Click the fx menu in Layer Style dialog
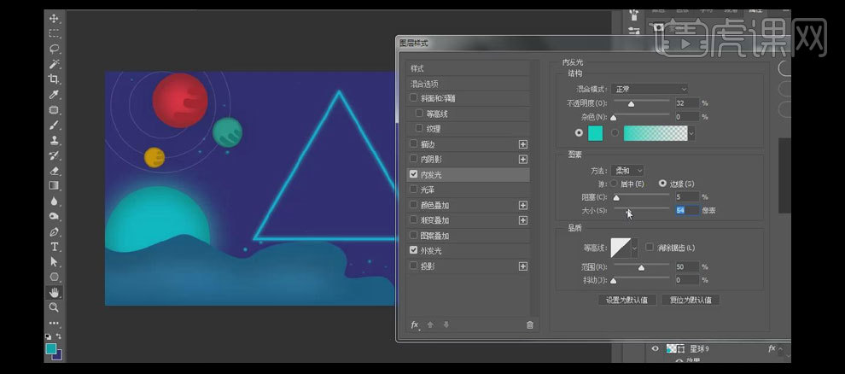The height and width of the screenshot is (374, 845). [x=415, y=324]
